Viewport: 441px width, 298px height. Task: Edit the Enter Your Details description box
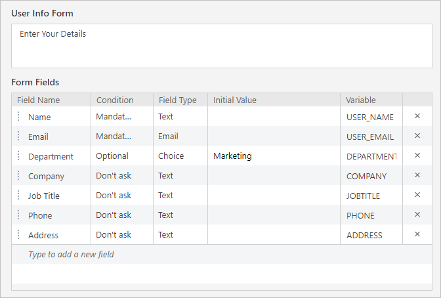[x=222, y=46]
